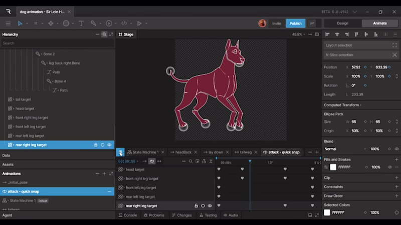This screenshot has height=225, width=401.
Task: Open the BETA version dropdown arrow
Action: click(x=355, y=11)
